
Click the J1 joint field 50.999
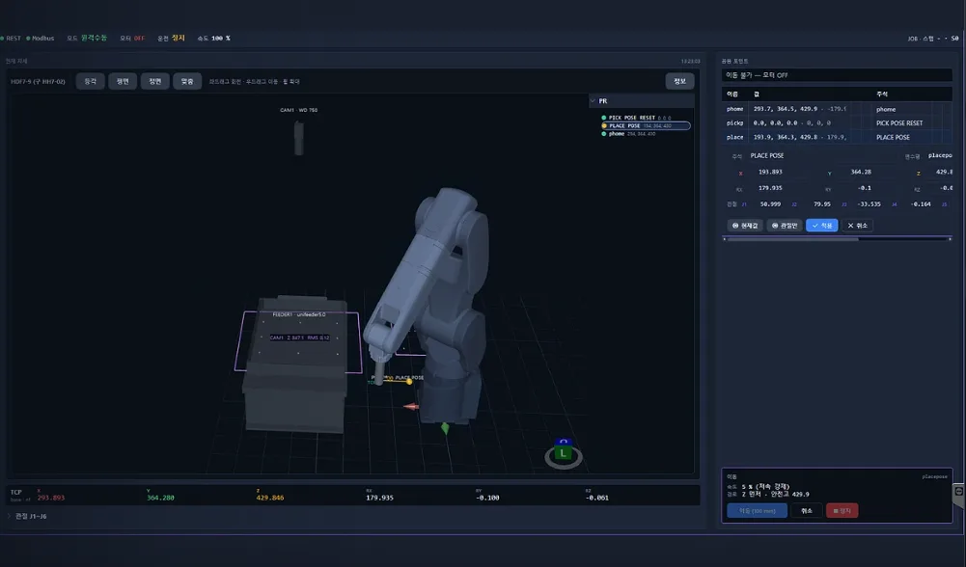(770, 204)
